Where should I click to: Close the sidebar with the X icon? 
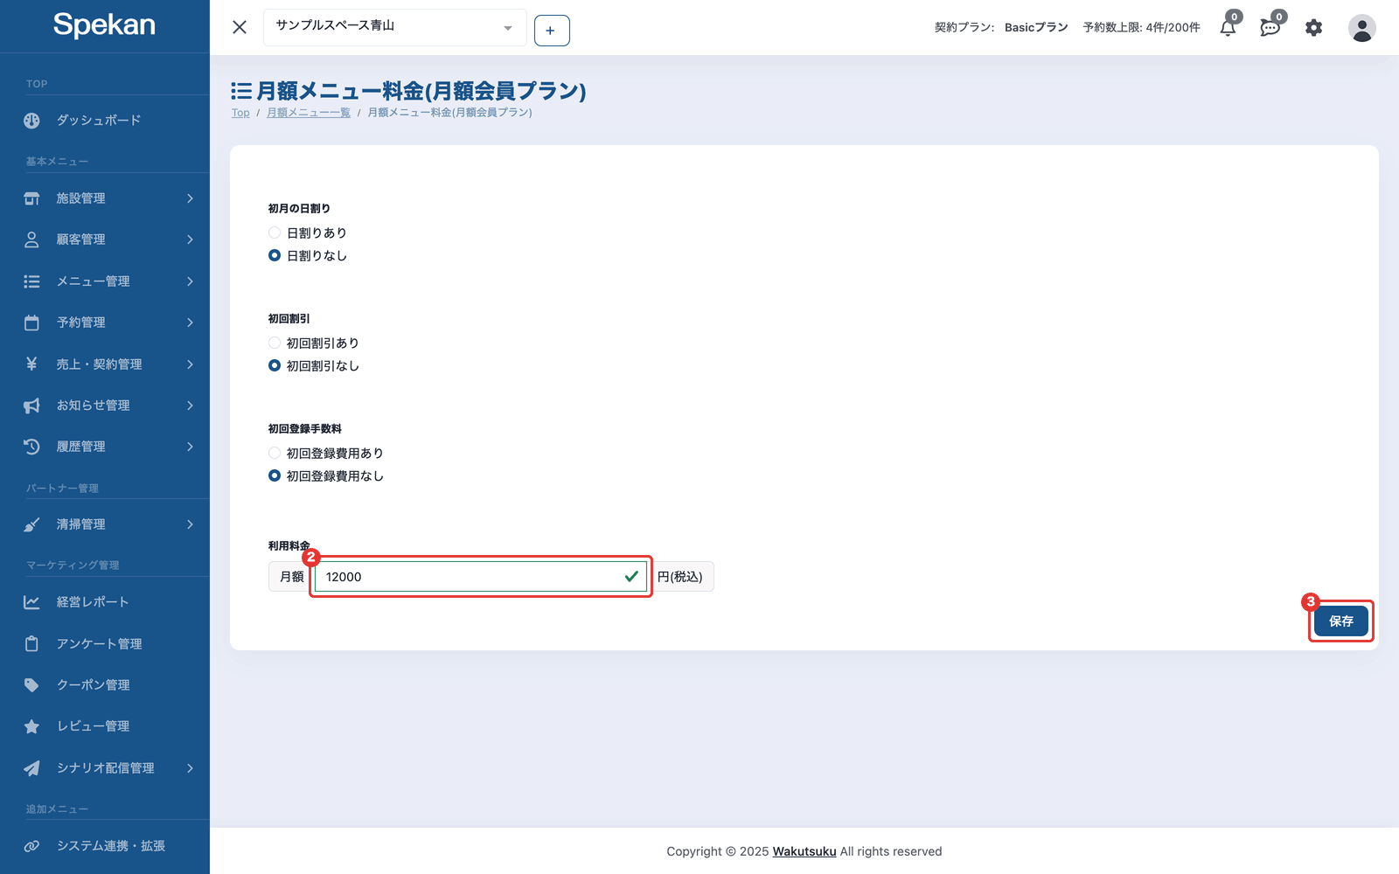point(240,27)
